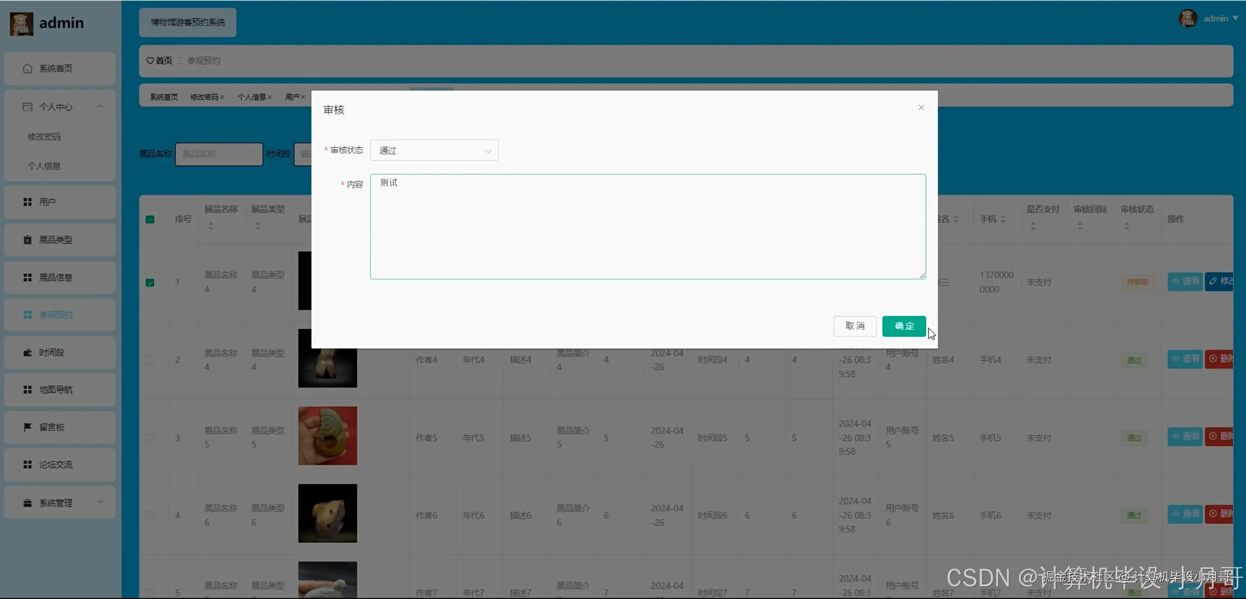This screenshot has height=599, width=1246.
Task: Check the row 3 checkbox
Action: coord(150,438)
